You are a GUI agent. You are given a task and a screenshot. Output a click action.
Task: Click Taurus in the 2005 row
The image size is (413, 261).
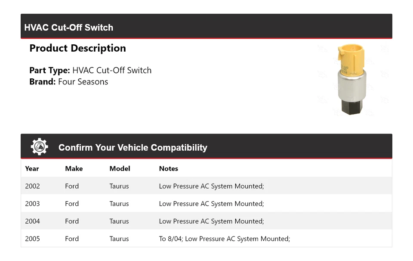tap(119, 239)
